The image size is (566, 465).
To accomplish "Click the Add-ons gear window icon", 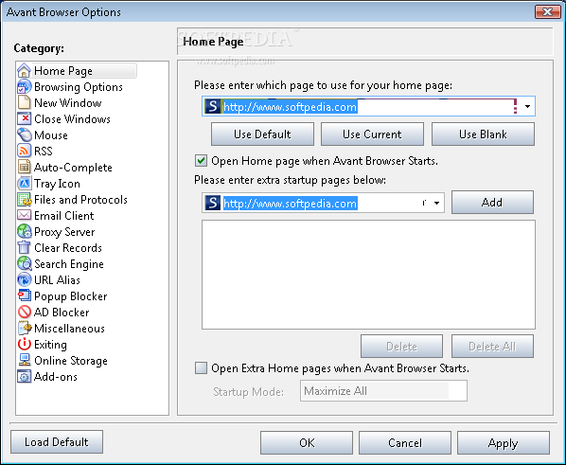I will (25, 377).
